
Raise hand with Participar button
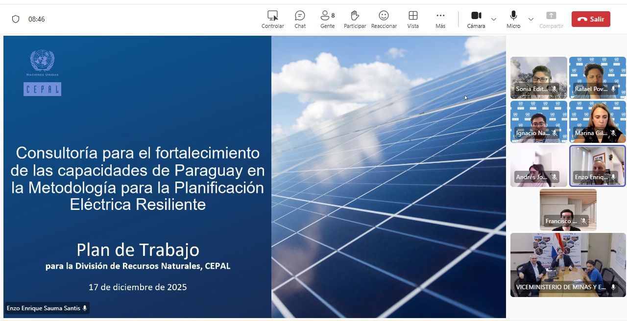pos(355,19)
